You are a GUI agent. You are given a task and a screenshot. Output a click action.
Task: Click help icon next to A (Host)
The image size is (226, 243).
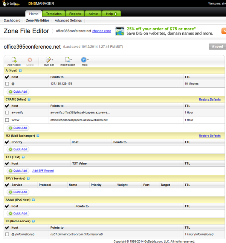point(20,70)
